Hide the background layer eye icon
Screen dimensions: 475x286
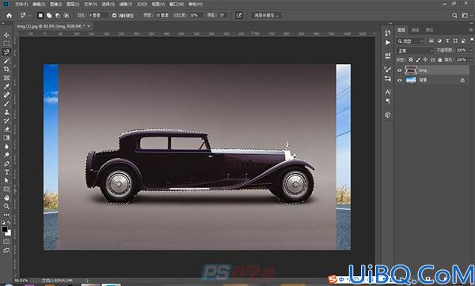point(400,80)
